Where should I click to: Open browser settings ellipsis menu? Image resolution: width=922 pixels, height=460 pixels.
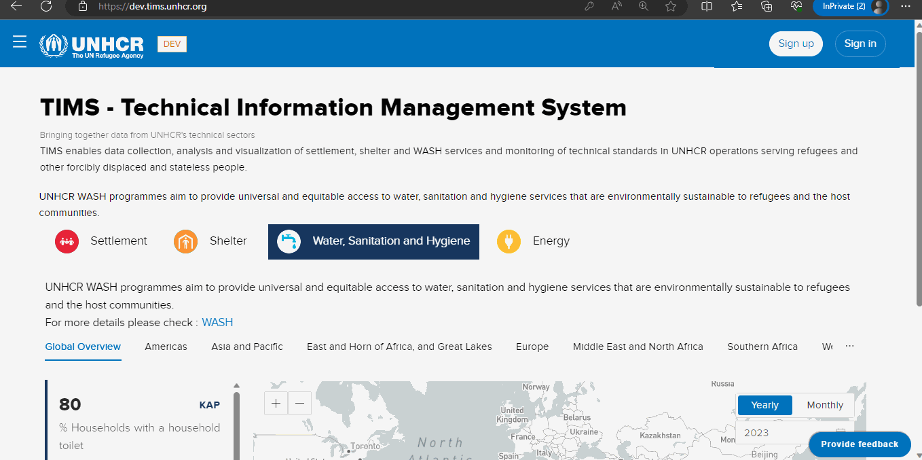tap(906, 6)
